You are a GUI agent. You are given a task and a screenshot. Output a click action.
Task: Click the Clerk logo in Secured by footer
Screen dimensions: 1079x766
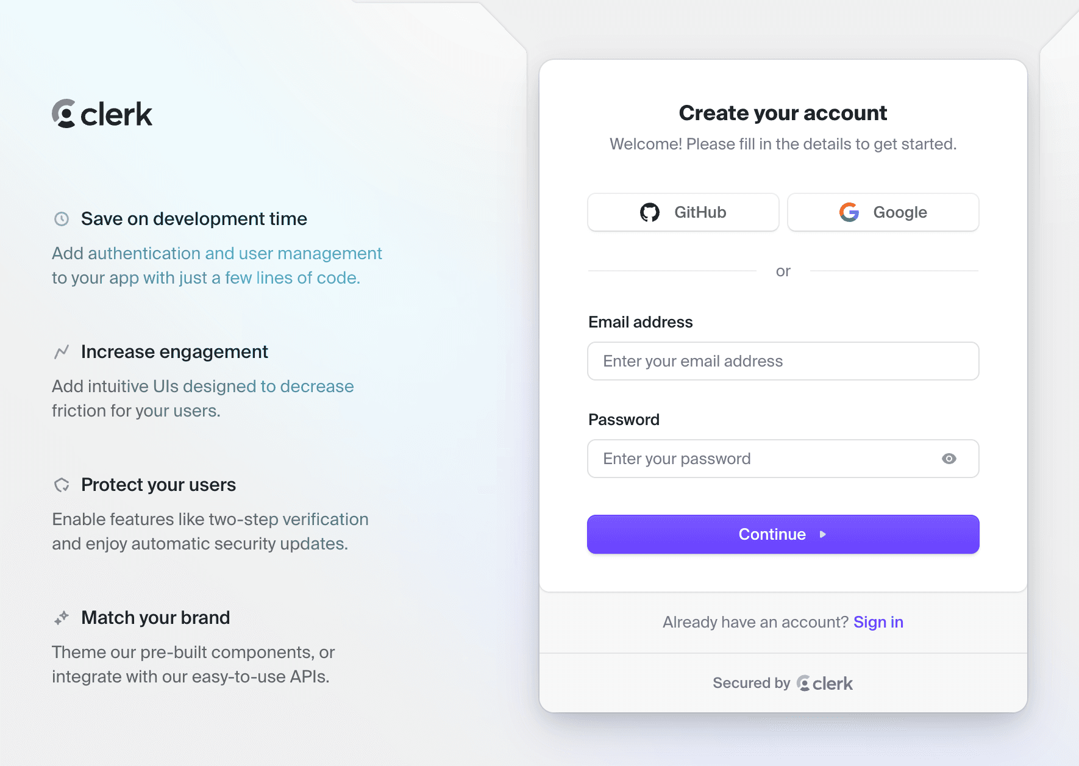825,684
